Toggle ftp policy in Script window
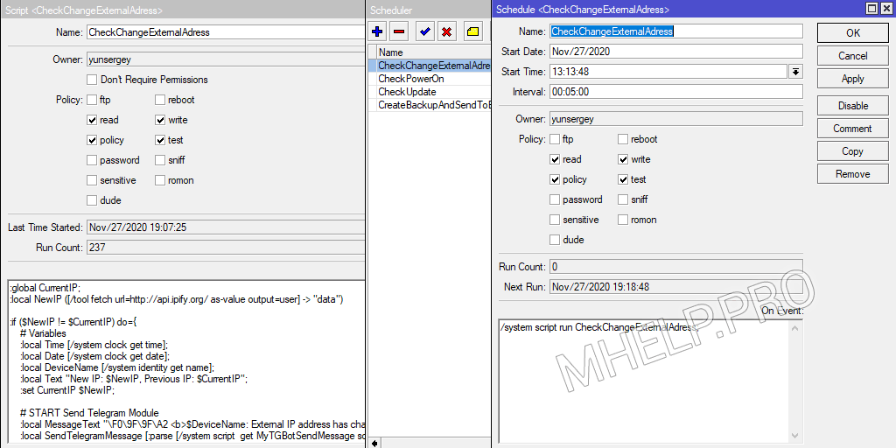This screenshot has width=896, height=448. 91,100
